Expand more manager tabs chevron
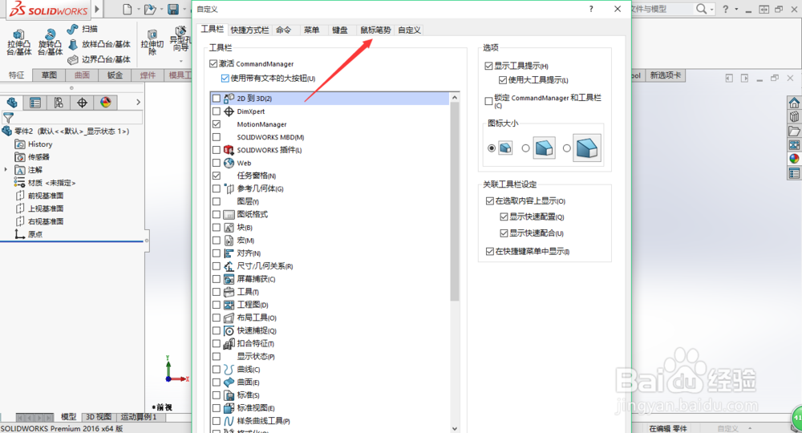Screen dimensions: 802x433 pos(138,103)
